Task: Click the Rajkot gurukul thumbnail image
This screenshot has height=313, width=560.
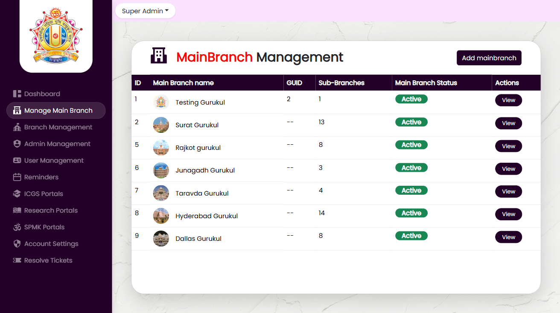Action: click(x=161, y=148)
